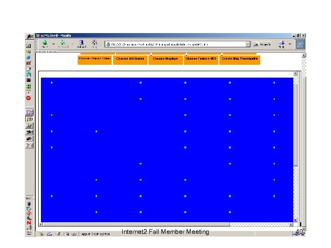Click the applet's vertical scrollbar thumb

click(295, 125)
